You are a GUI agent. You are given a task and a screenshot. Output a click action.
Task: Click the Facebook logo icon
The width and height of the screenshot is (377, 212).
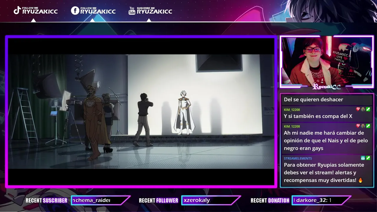pyautogui.click(x=75, y=10)
